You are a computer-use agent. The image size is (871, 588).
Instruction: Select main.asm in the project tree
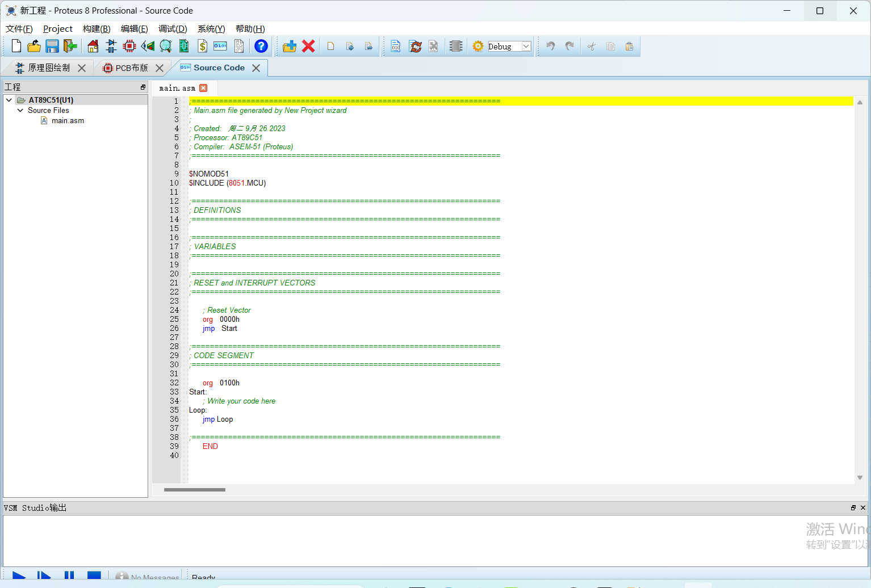(x=68, y=120)
